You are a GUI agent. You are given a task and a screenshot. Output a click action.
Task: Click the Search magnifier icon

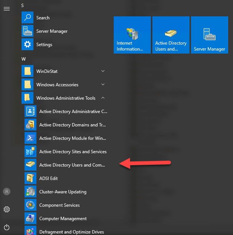click(27, 17)
